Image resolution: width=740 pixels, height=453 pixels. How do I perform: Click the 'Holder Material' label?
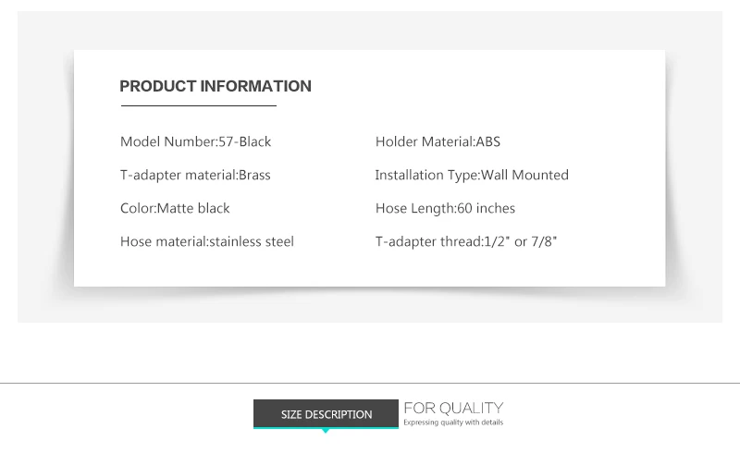tap(424, 141)
